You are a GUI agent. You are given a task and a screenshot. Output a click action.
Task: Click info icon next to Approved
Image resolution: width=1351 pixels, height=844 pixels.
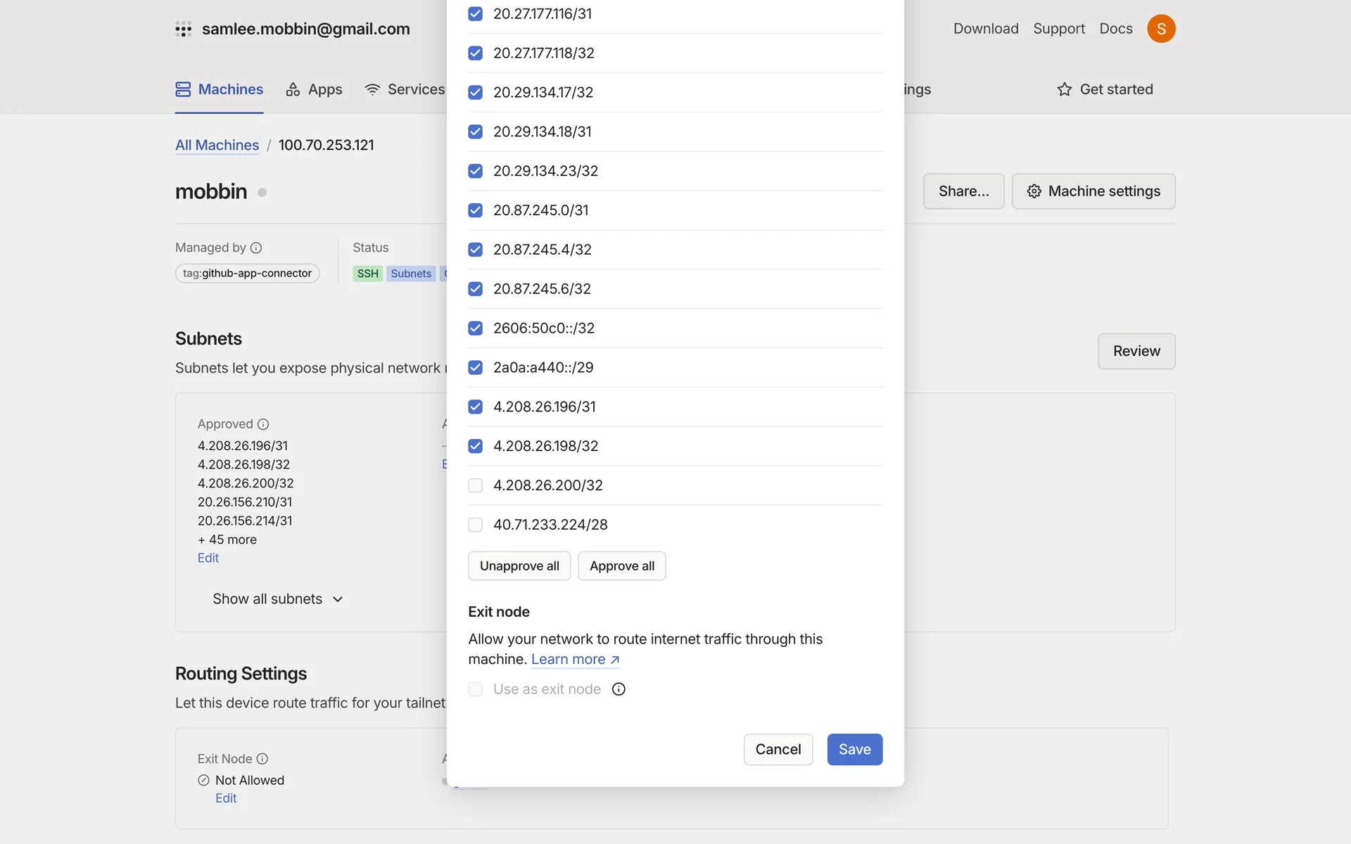pos(263,424)
